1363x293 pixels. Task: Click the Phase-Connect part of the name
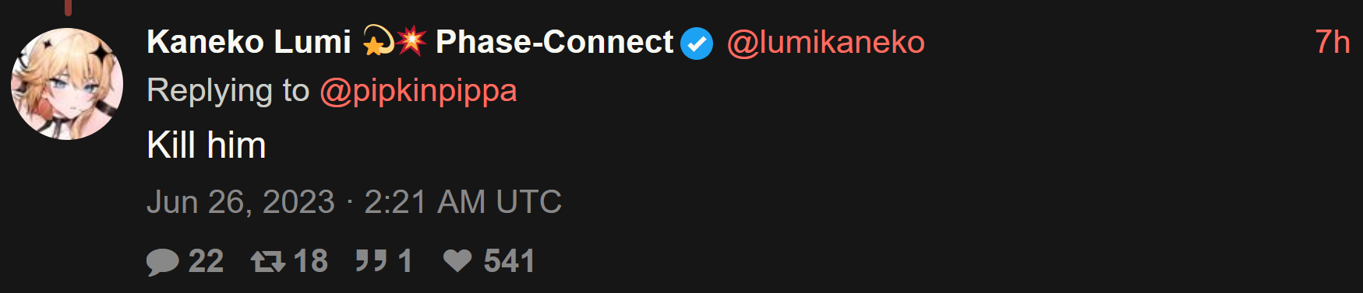pos(554,42)
